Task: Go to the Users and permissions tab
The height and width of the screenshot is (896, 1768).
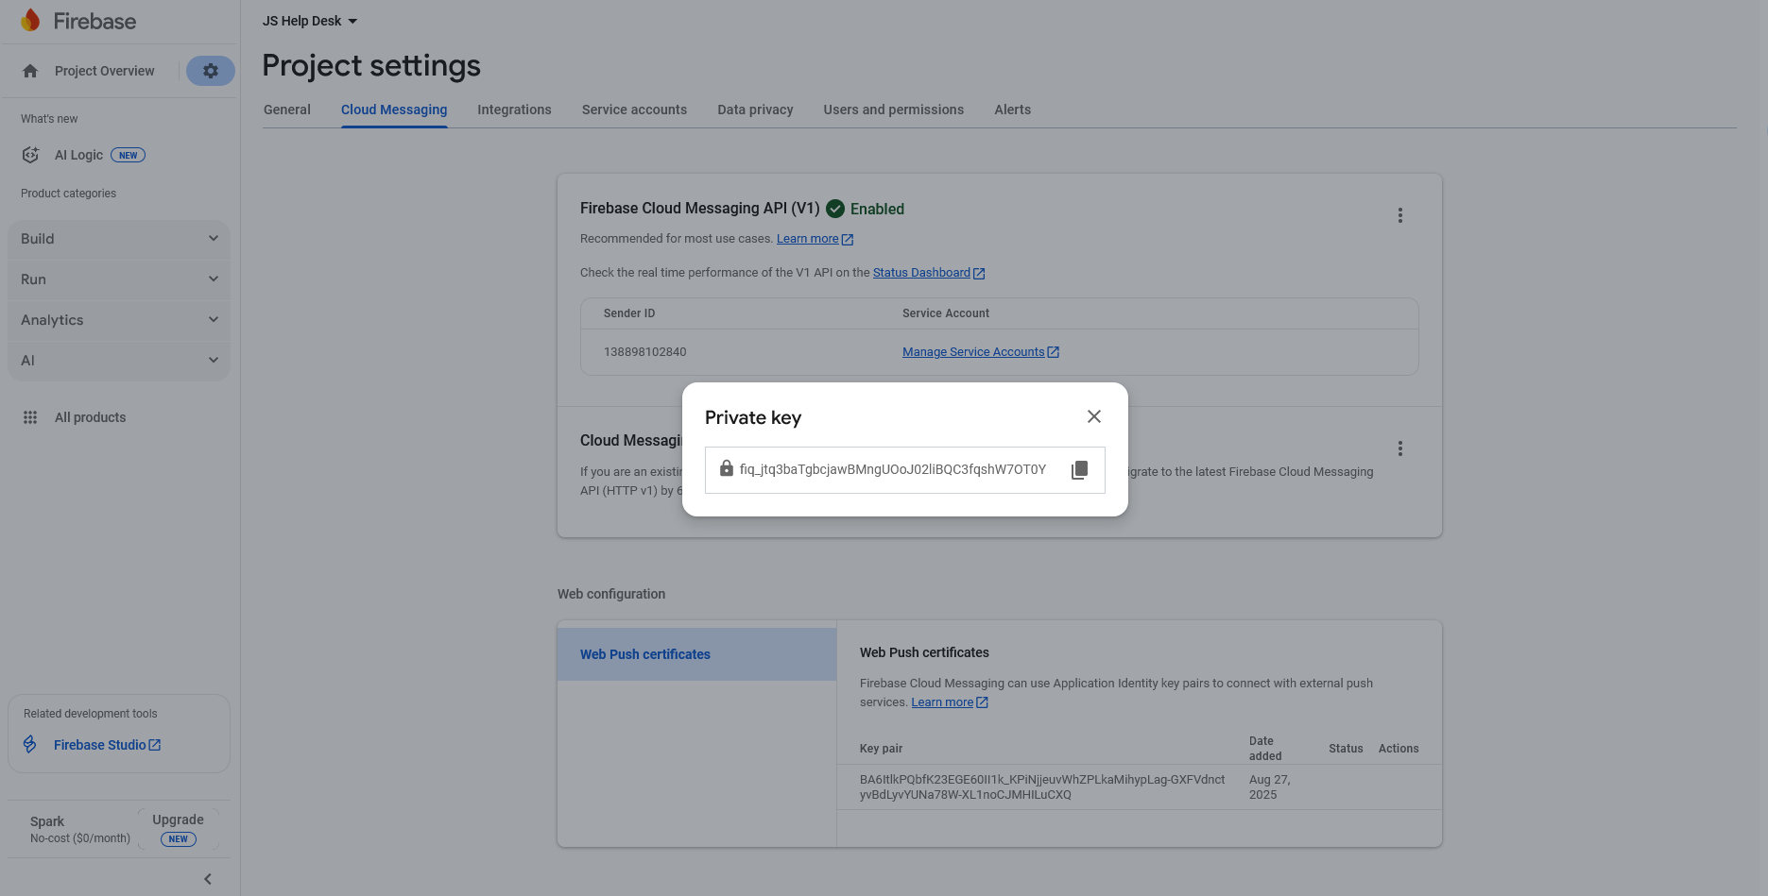Action: click(x=893, y=110)
